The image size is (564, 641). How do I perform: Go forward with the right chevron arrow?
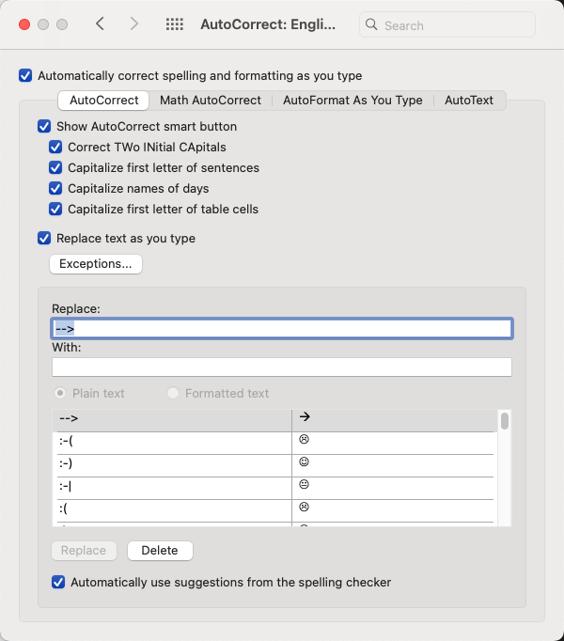point(133,24)
